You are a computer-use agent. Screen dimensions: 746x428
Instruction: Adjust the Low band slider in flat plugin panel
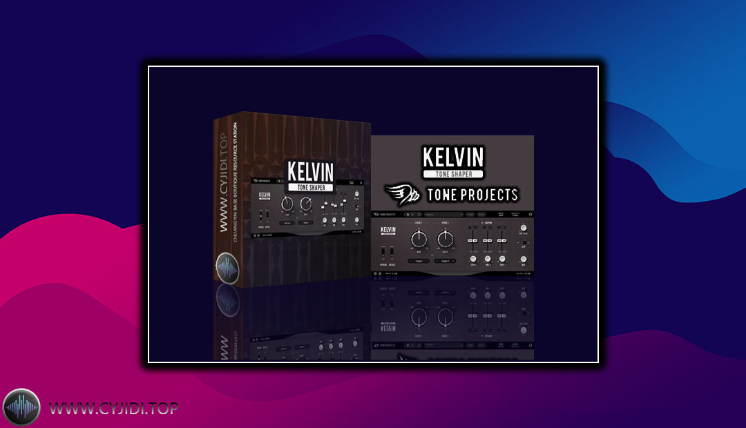coord(473,241)
